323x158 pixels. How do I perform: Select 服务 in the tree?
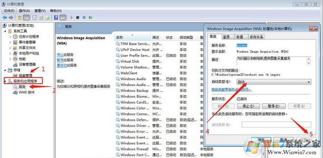point(22,87)
